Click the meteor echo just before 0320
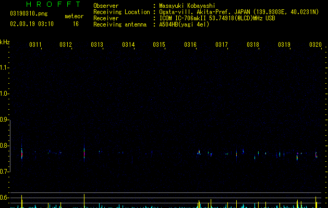Screen dimensions: 328x208 317,155
